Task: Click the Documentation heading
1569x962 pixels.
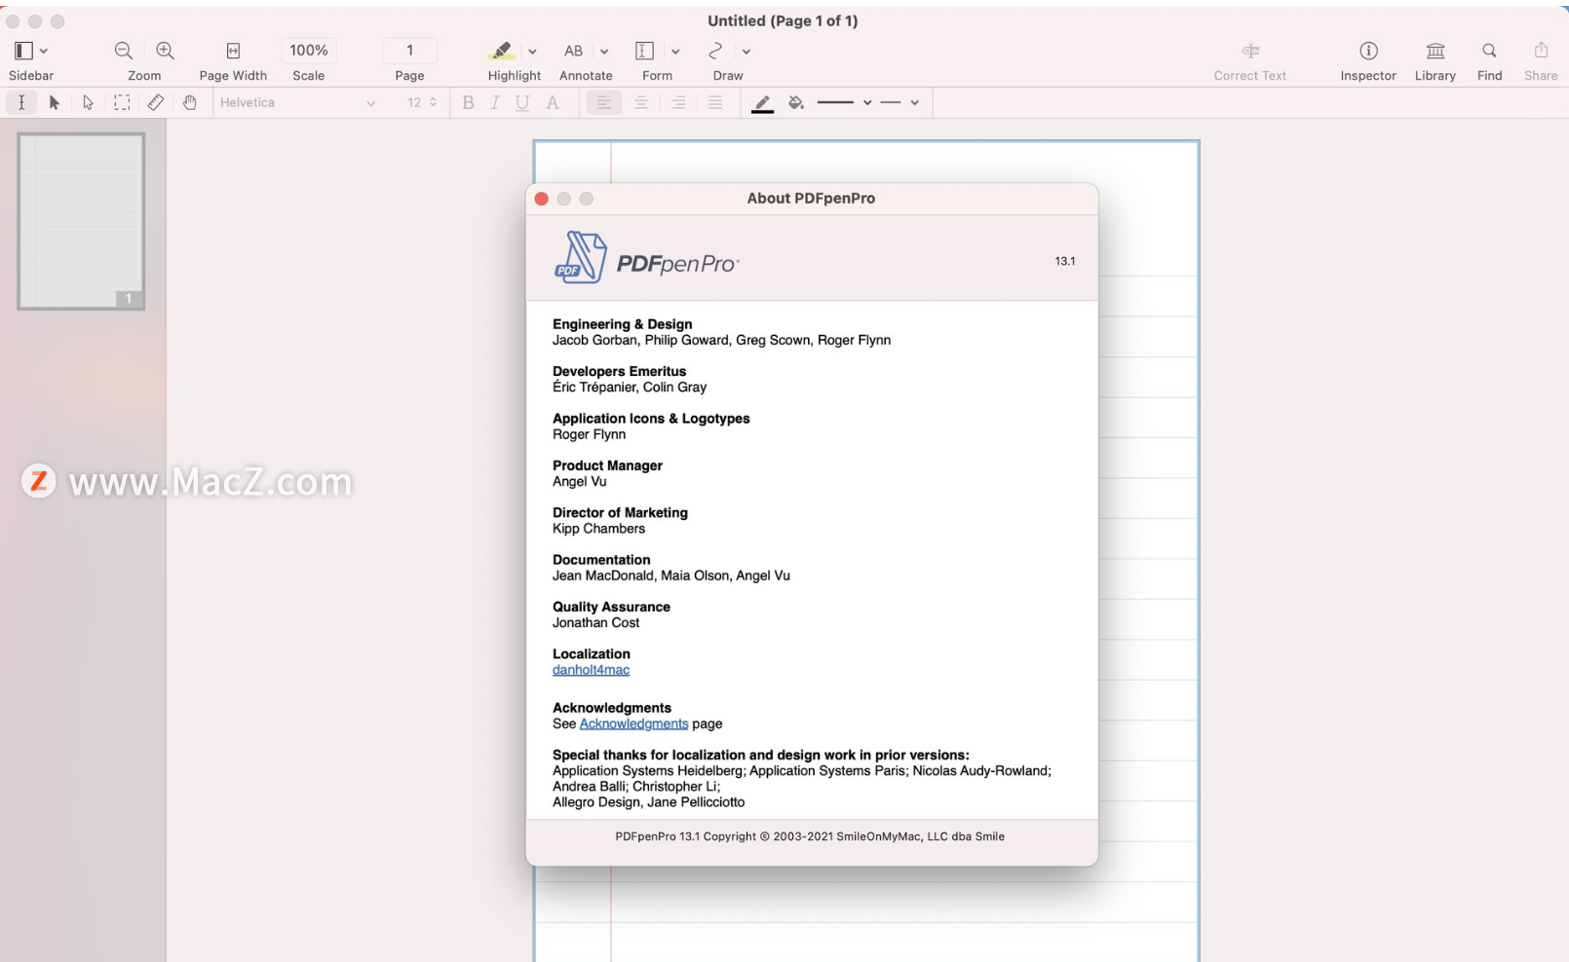Action: [601, 560]
